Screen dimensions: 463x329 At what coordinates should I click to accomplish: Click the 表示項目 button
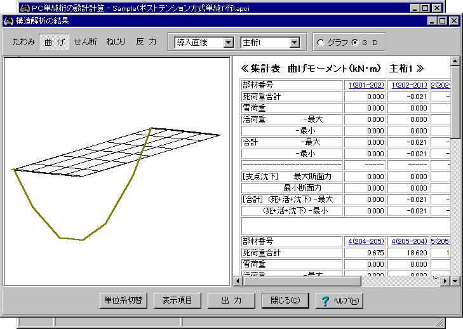[177, 300]
